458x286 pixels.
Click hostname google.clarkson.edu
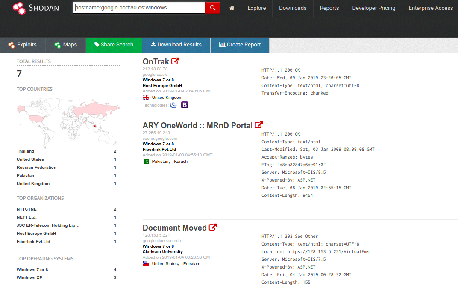click(161, 241)
